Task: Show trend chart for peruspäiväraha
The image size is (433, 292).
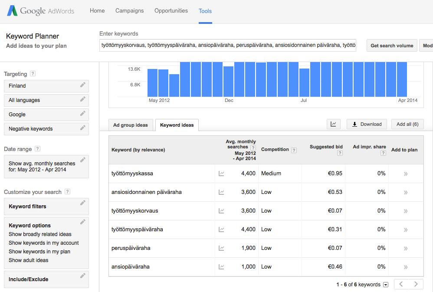Action: tap(221, 248)
